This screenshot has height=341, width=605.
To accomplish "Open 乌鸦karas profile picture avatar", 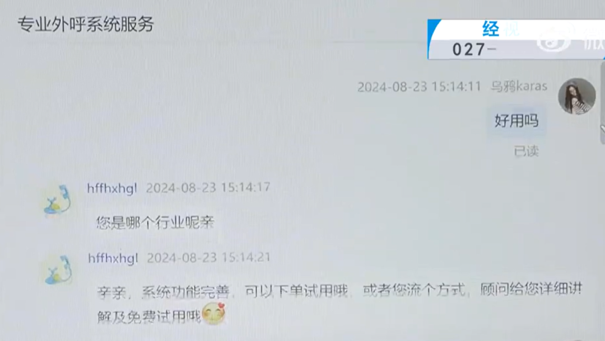I will click(577, 96).
